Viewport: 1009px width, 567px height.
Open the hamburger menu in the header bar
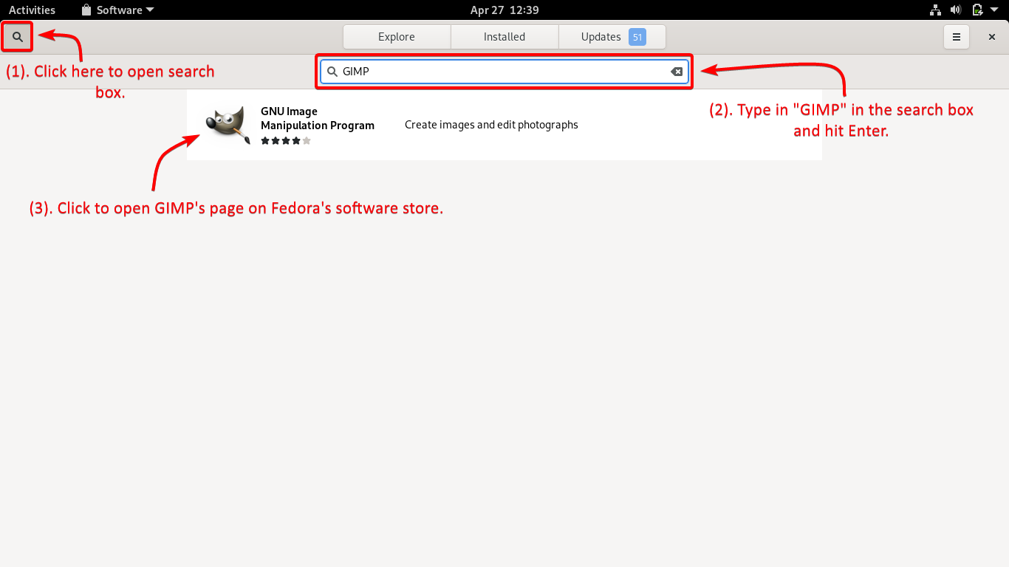[x=956, y=36]
